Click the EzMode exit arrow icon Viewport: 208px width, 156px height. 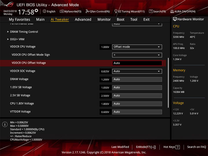(x=154, y=147)
